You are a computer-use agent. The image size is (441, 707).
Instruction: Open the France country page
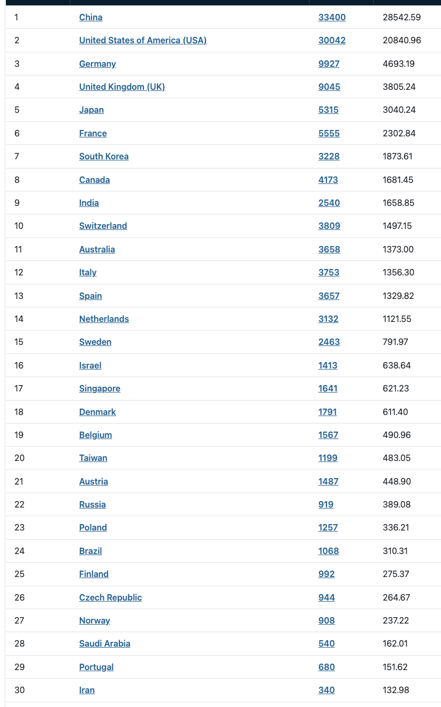point(93,133)
